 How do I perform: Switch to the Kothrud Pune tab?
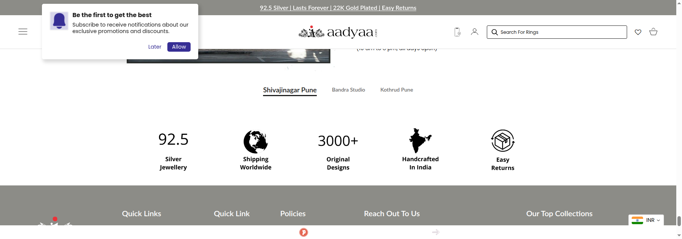(396, 90)
